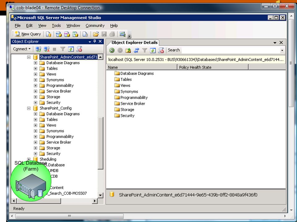Refresh the Object Explorer tree
Viewport: 297px width, 222px height.
pos(71,49)
